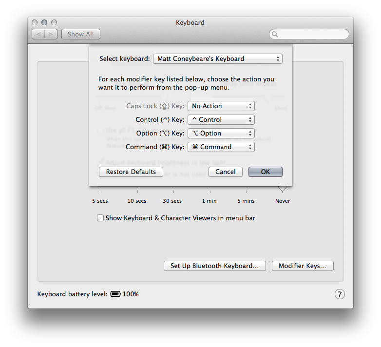381x347 pixels.
Task: Enable Show Keyboard & Character Viewers checkbox
Action: [100, 218]
